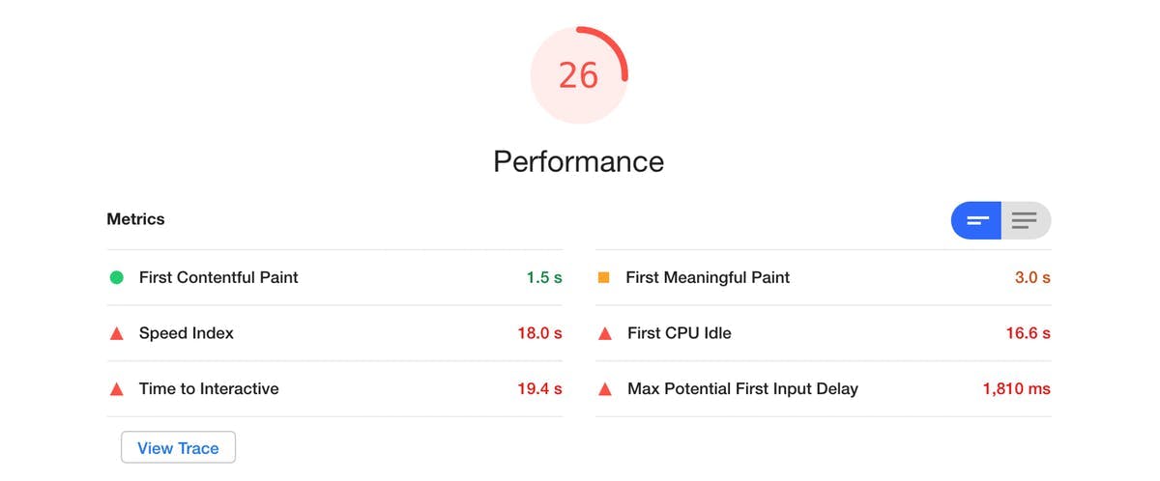Click the First Meaningful Paint label
Viewport: 1160px width, 481px height.
[x=708, y=278]
